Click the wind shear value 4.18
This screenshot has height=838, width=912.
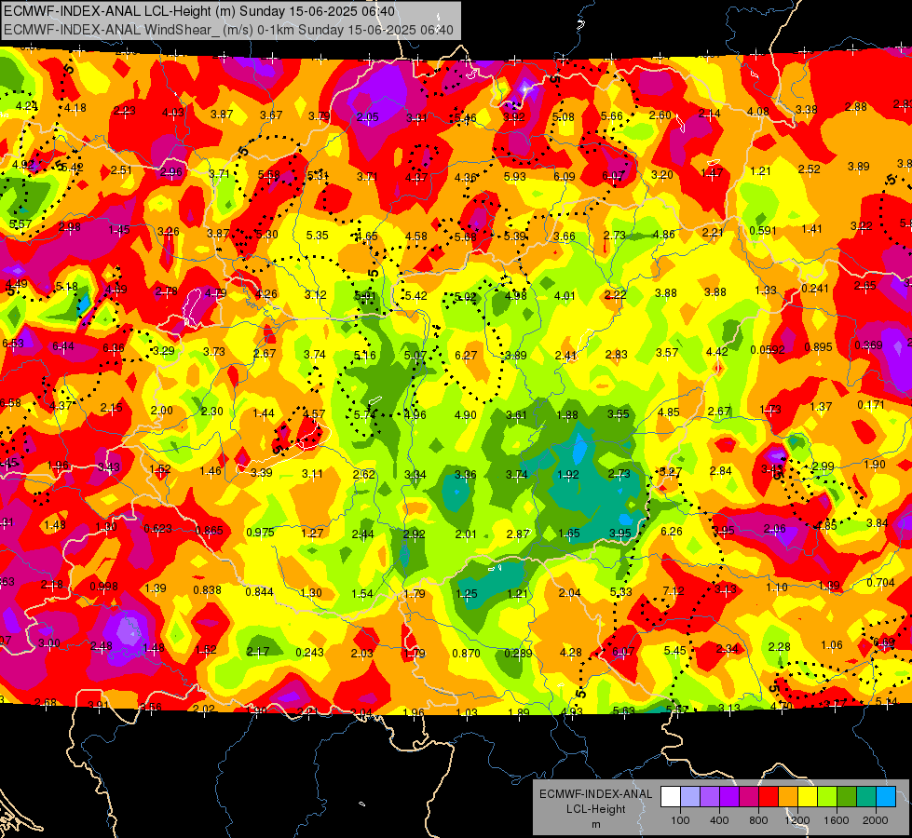[x=75, y=108]
